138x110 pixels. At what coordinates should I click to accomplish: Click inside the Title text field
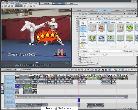(x=111, y=51)
